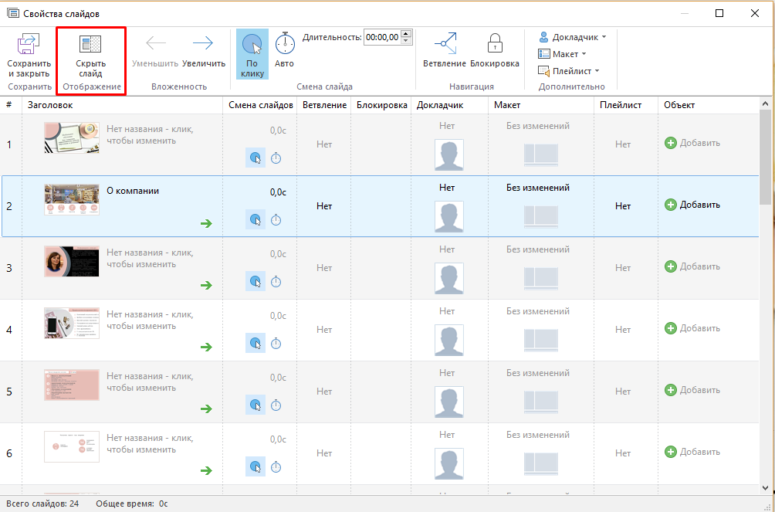Click slide 3 layout icon
This screenshot has height=512, width=775.
(541, 279)
